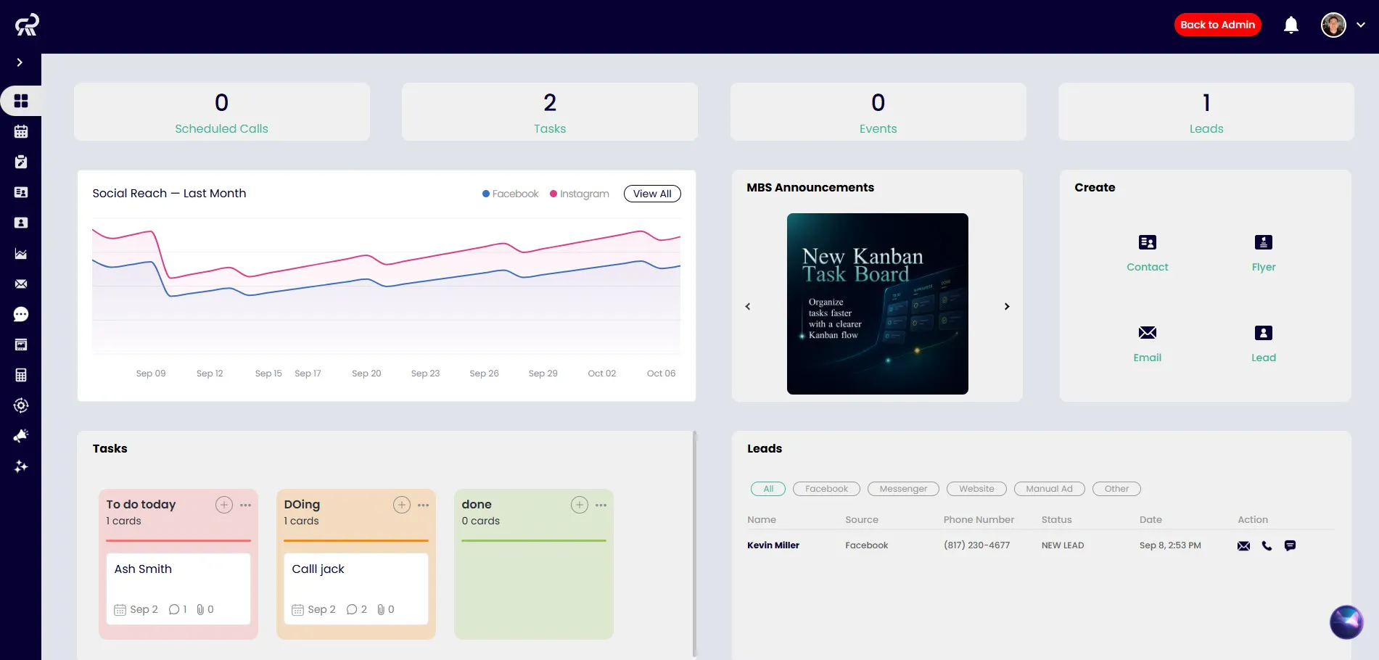Open the sparkle AI icon in sidebar
Viewport: 1379px width, 660px height.
(x=21, y=466)
